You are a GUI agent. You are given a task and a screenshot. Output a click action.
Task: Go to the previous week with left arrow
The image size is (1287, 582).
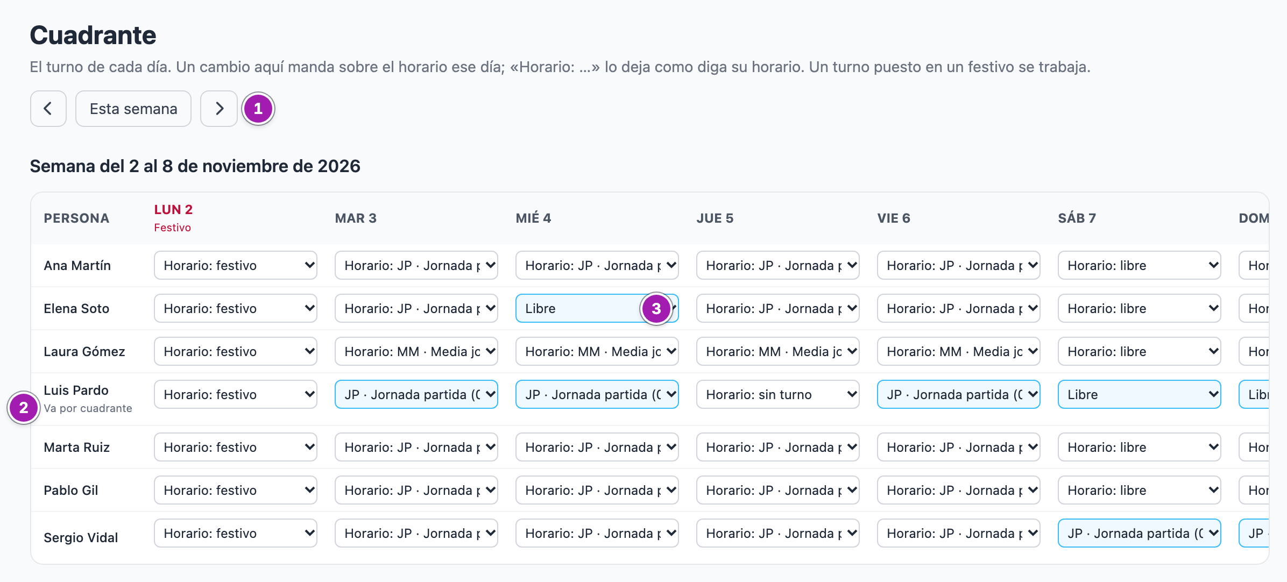pos(48,109)
